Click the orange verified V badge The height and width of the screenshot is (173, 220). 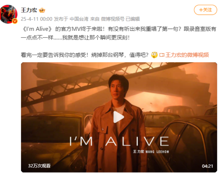pos(15,21)
